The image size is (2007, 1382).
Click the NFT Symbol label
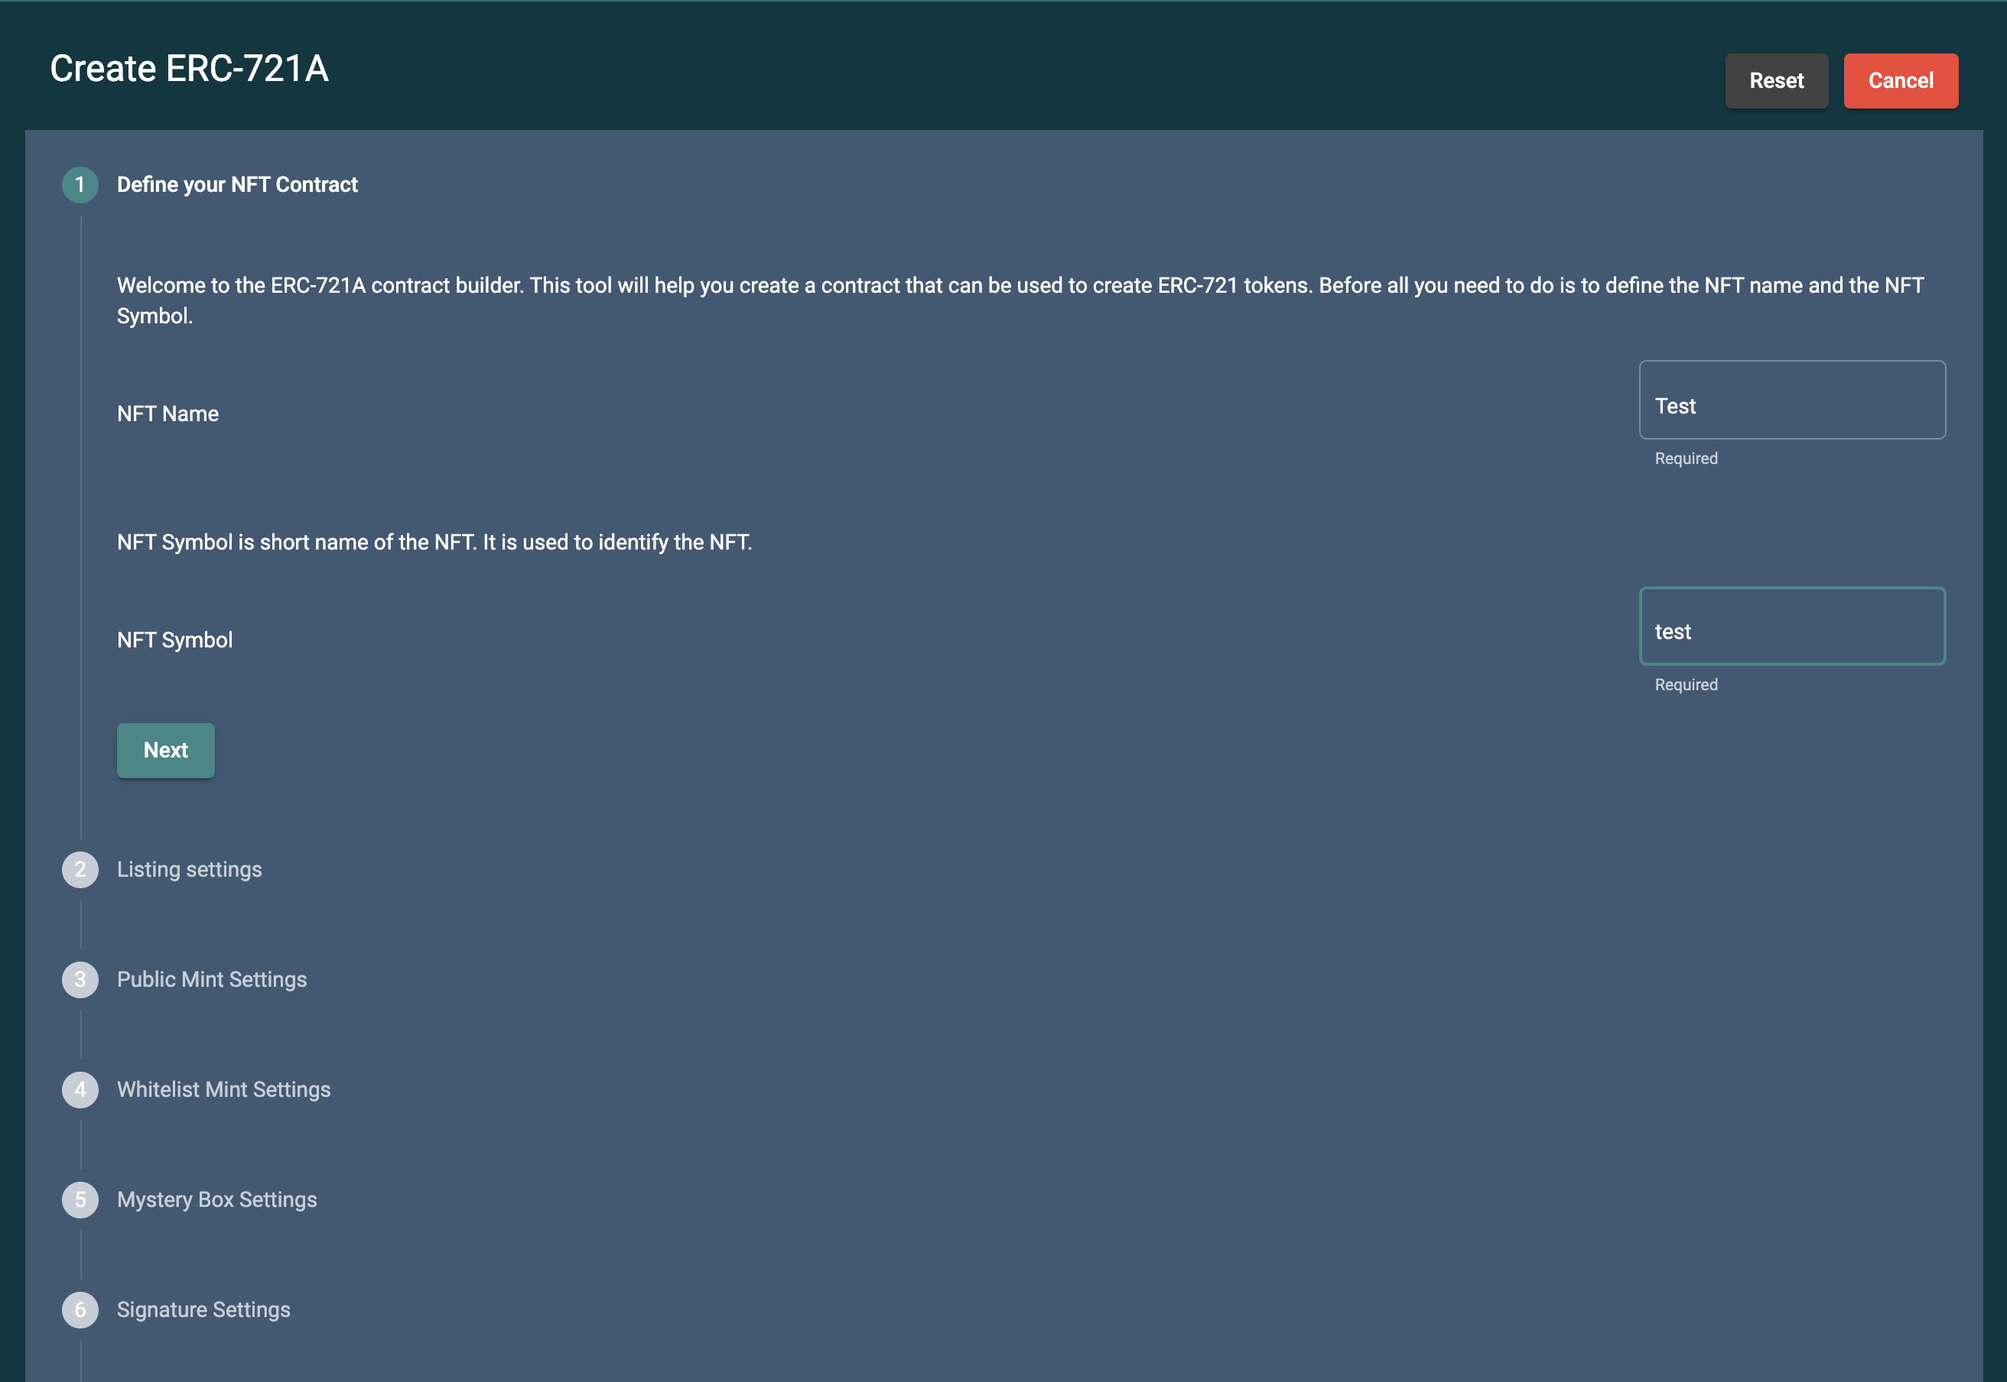[x=175, y=640]
